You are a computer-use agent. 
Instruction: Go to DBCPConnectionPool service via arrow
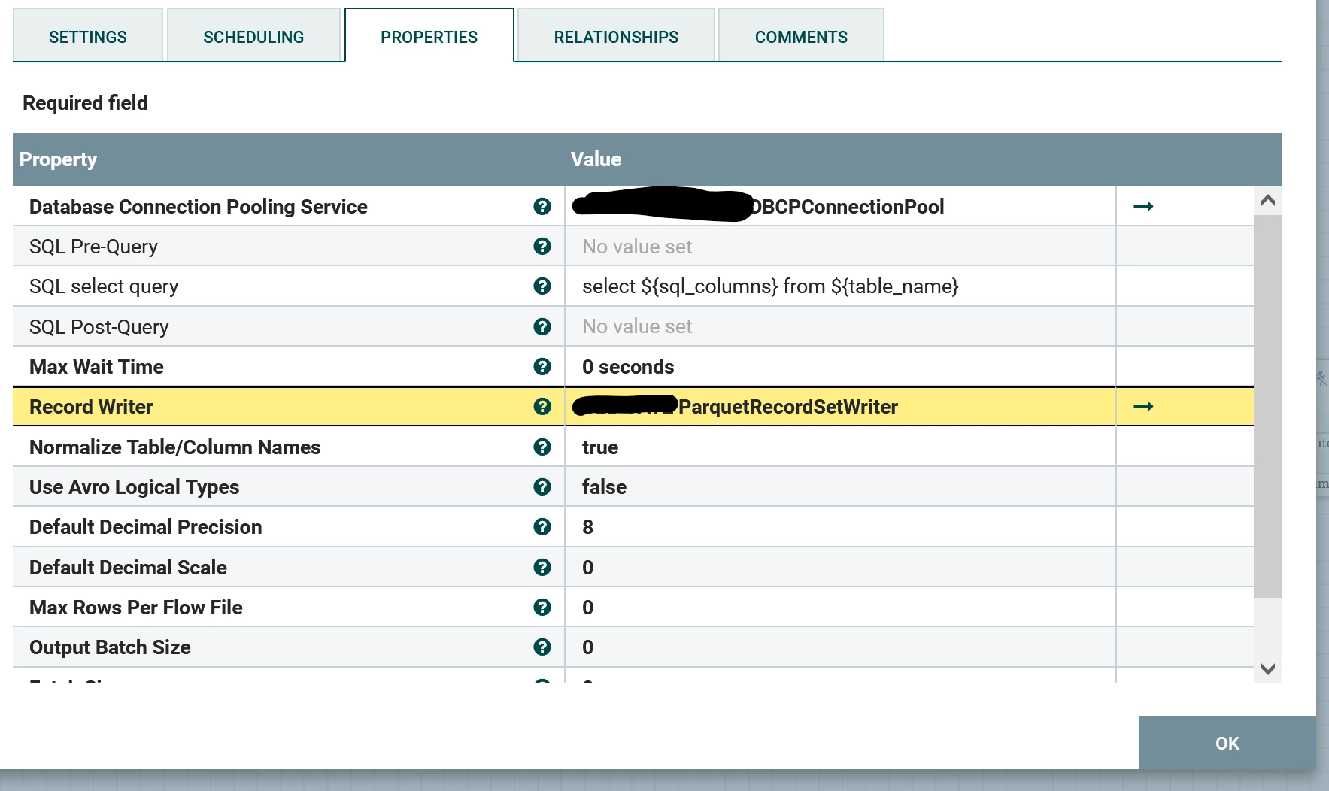click(x=1143, y=206)
